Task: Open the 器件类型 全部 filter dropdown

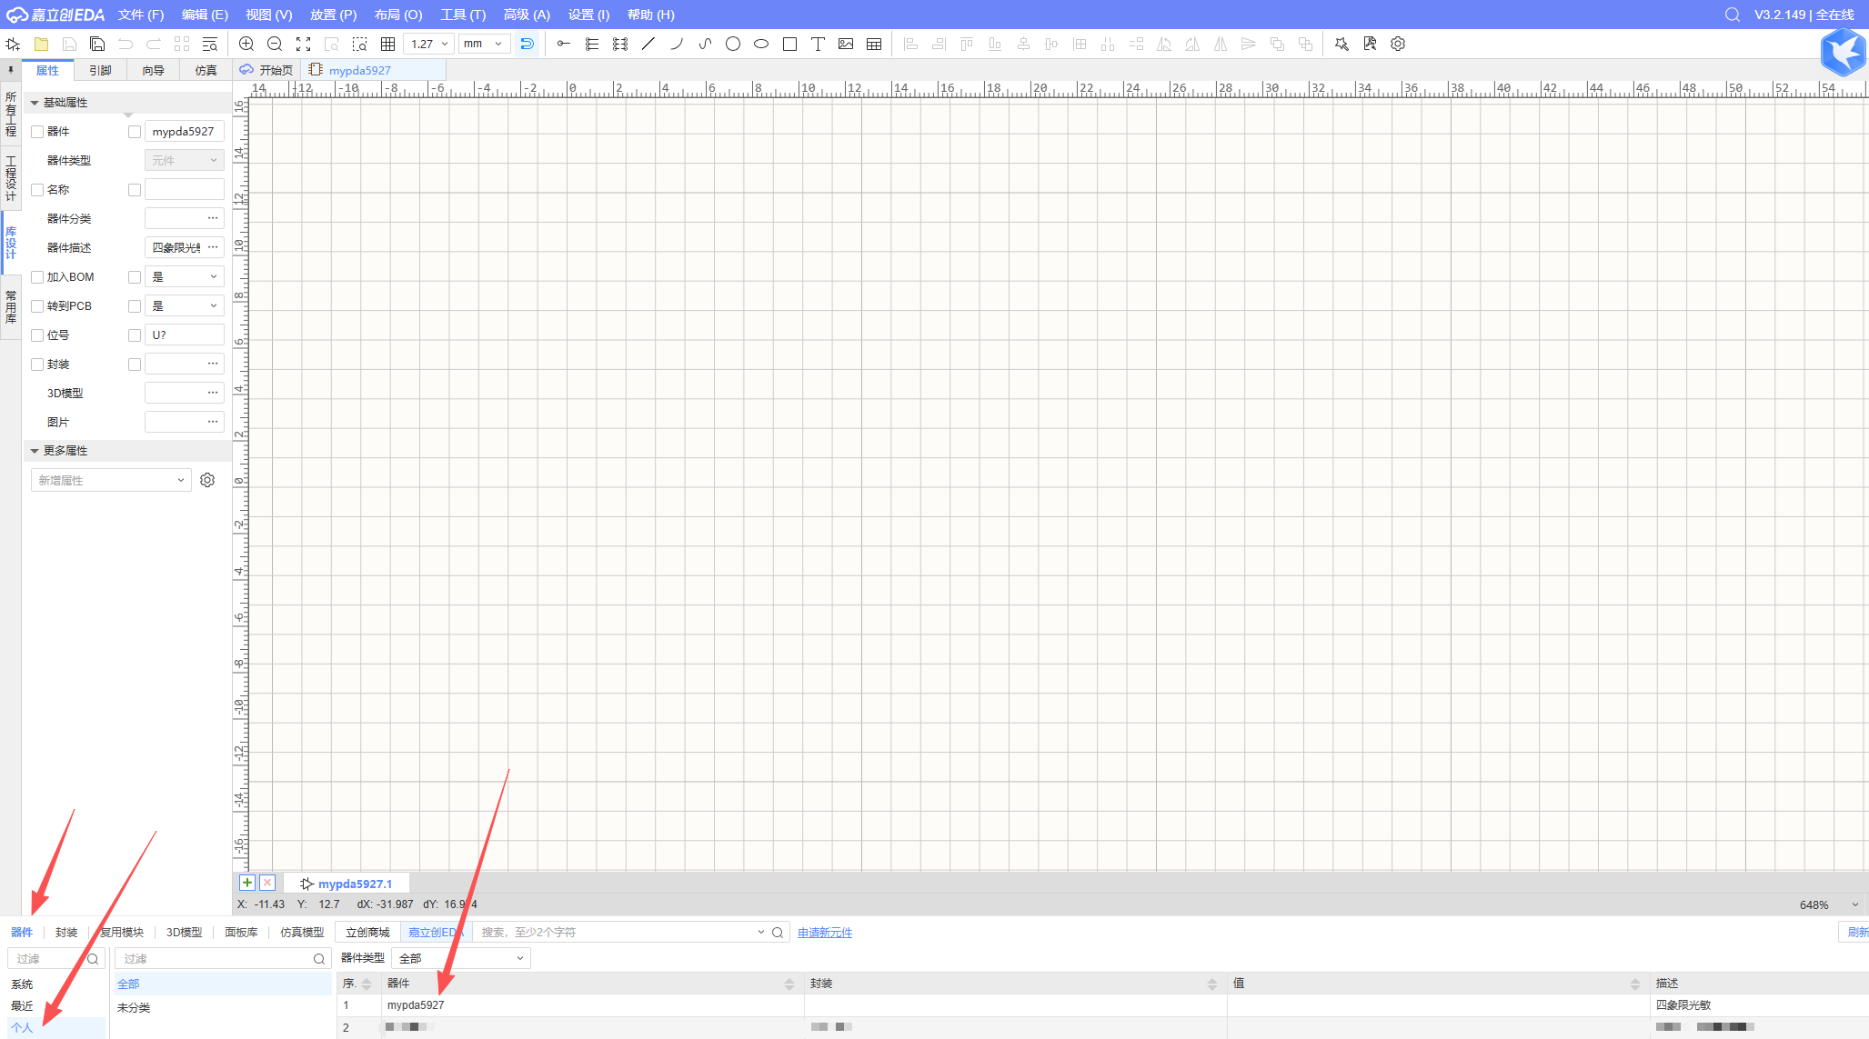Action: (461, 958)
